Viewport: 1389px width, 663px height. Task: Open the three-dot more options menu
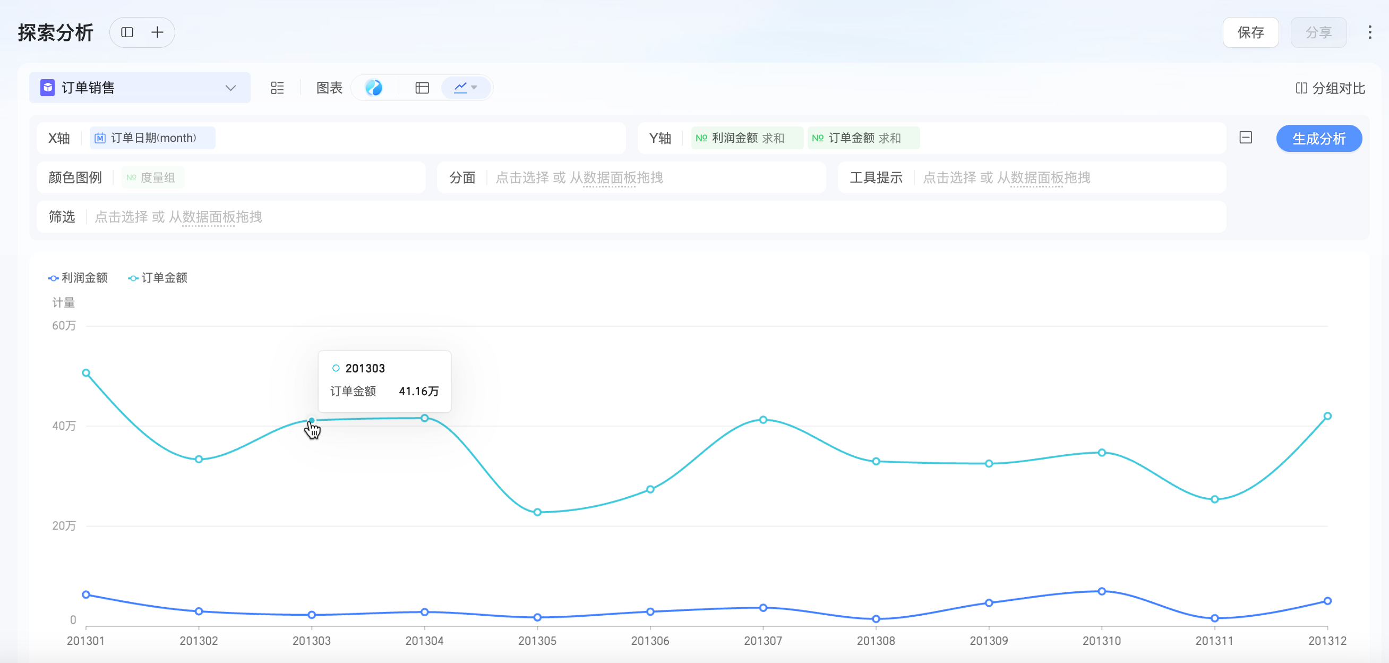(x=1369, y=32)
